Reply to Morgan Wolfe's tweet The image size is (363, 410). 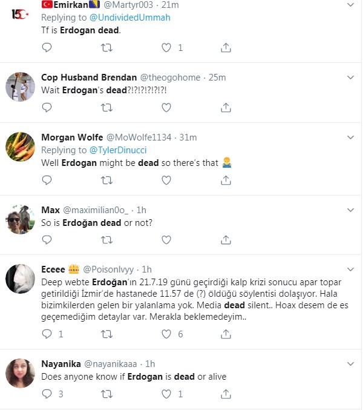[48, 180]
